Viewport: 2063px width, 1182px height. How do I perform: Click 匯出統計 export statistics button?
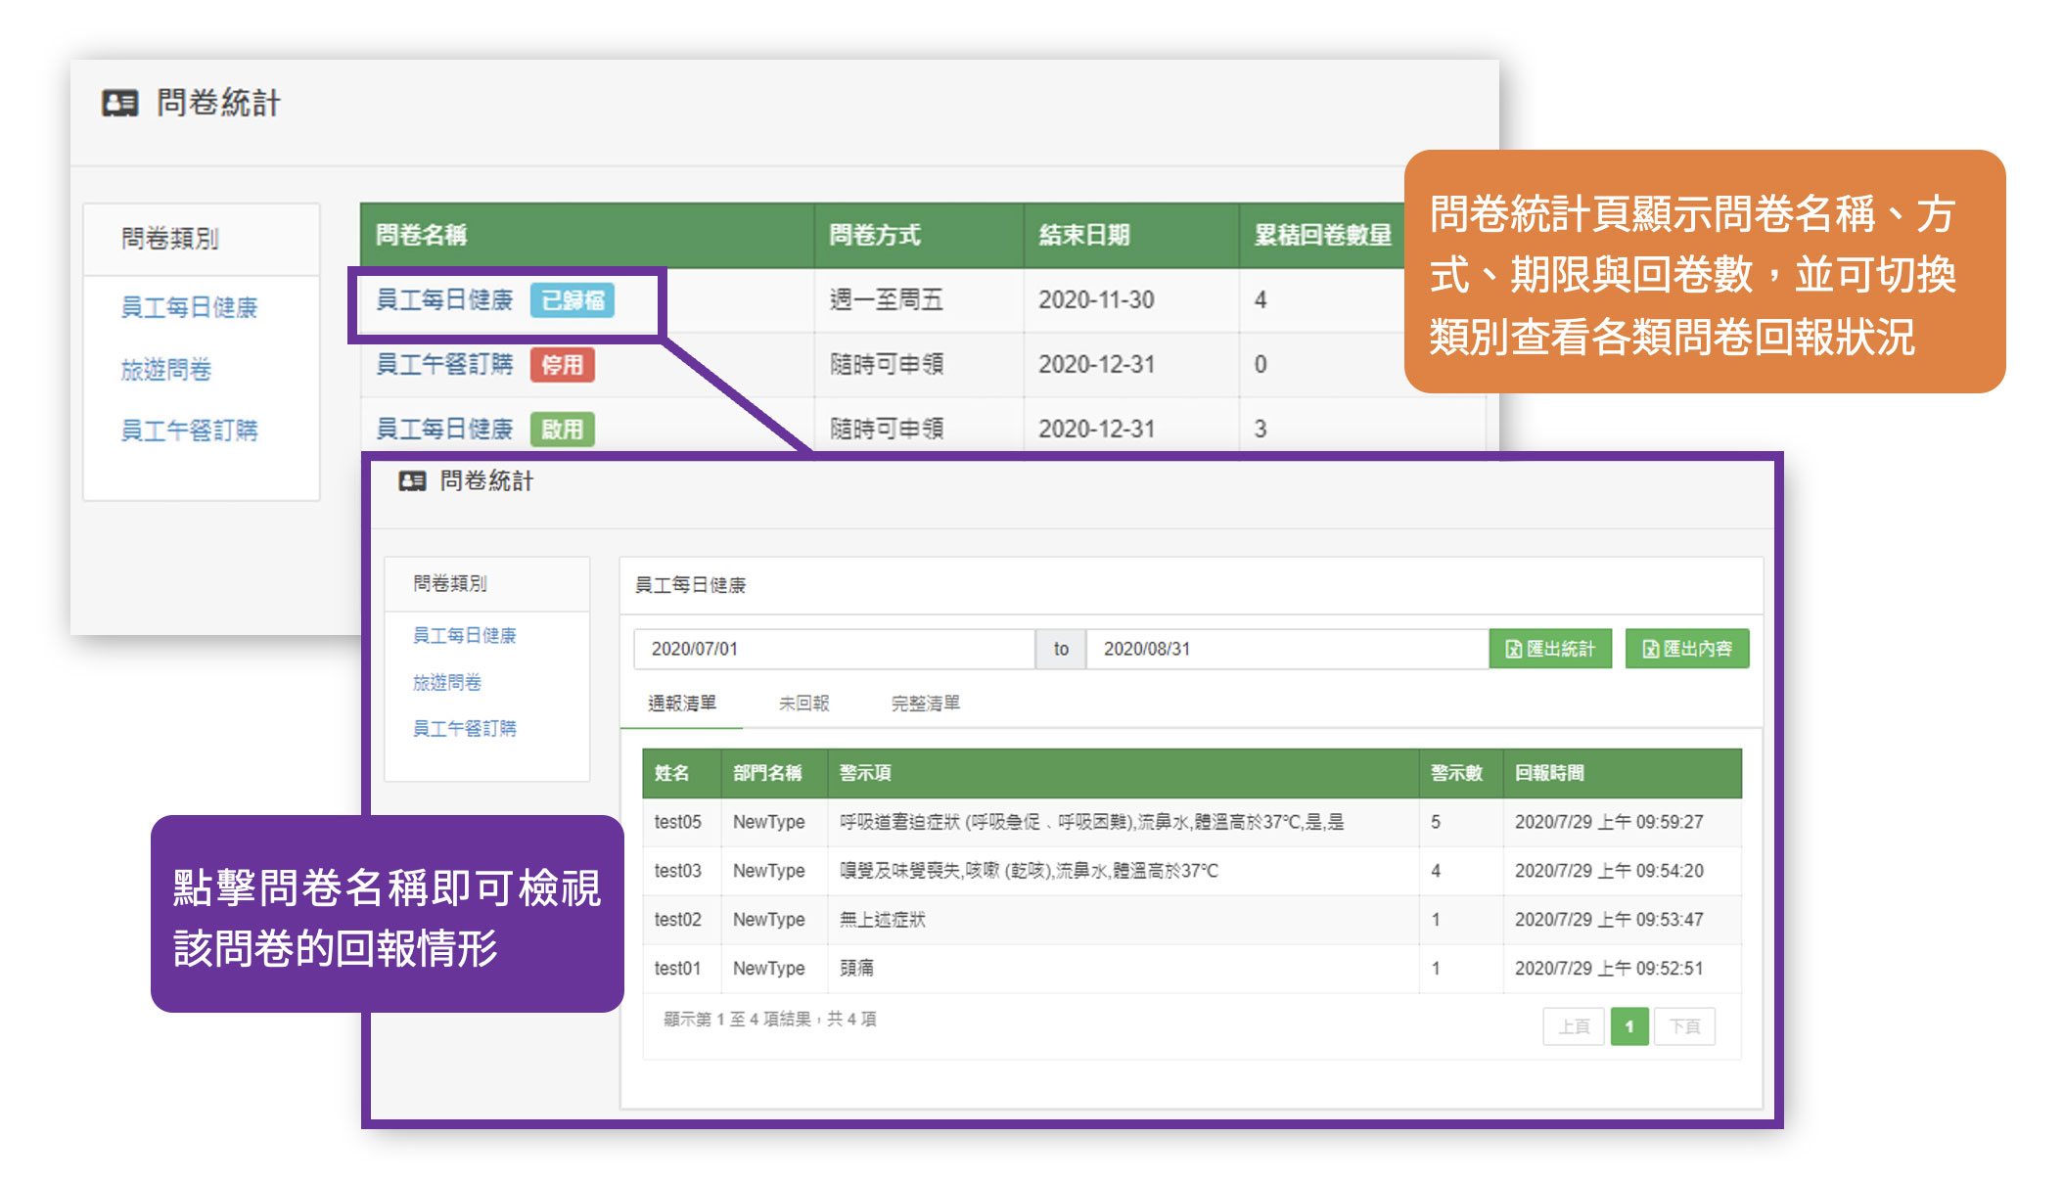[x=1549, y=649]
